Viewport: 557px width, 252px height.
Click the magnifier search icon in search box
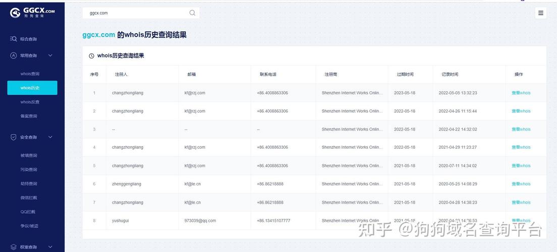pos(192,13)
